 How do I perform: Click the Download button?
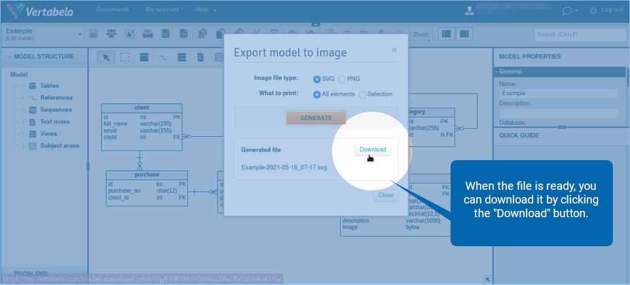373,149
